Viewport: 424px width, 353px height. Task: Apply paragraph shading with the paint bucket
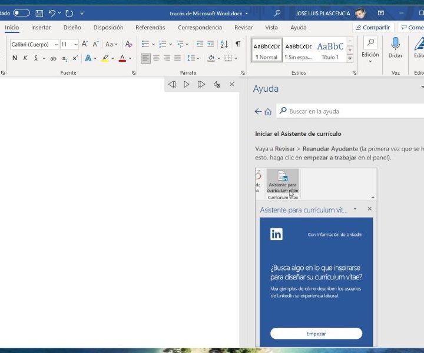point(211,58)
